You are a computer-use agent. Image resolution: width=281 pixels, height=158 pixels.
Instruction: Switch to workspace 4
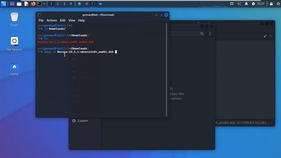[x=71, y=4]
